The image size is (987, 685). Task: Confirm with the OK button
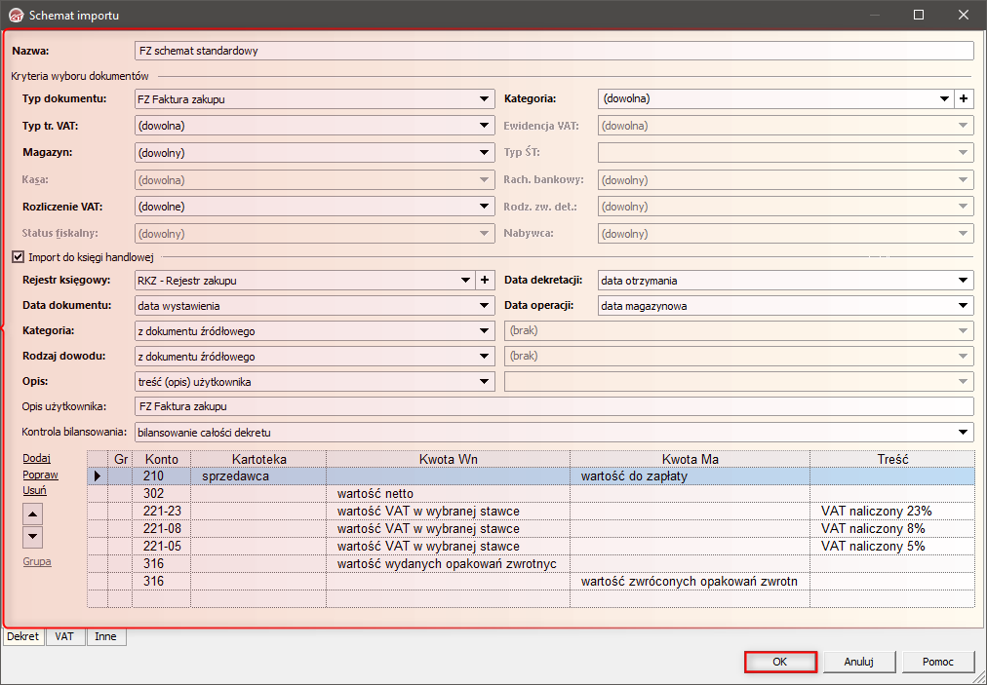tap(779, 662)
